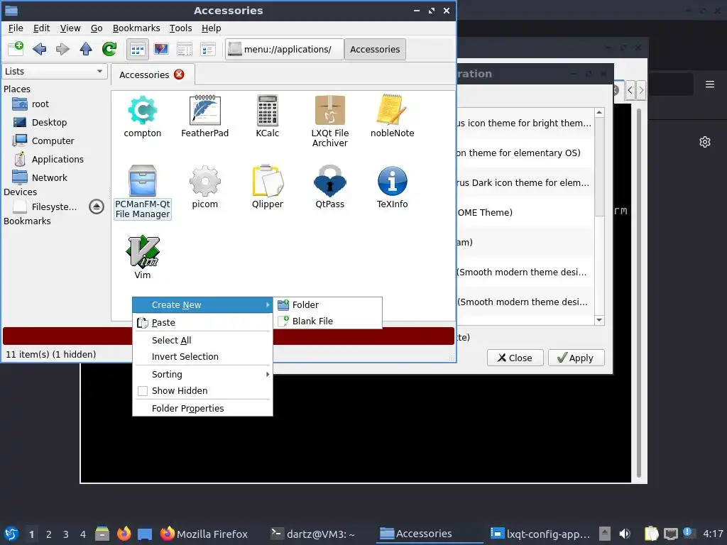Open the Edit menu

[x=41, y=28]
